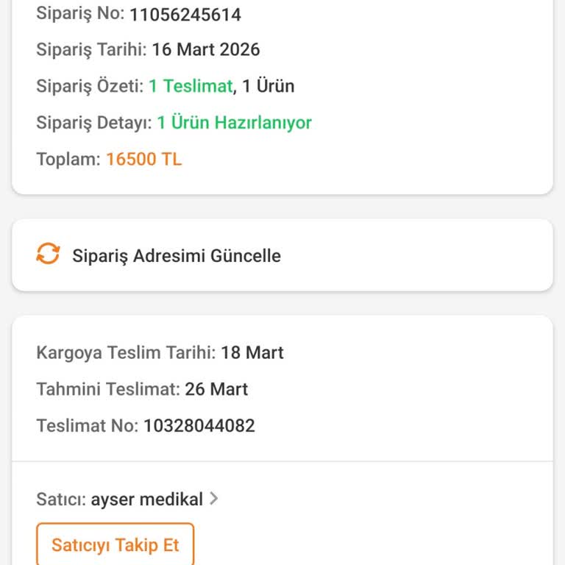Click the Toplam label

click(x=68, y=159)
